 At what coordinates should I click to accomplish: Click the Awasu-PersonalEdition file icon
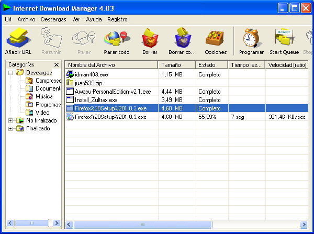pos(70,92)
